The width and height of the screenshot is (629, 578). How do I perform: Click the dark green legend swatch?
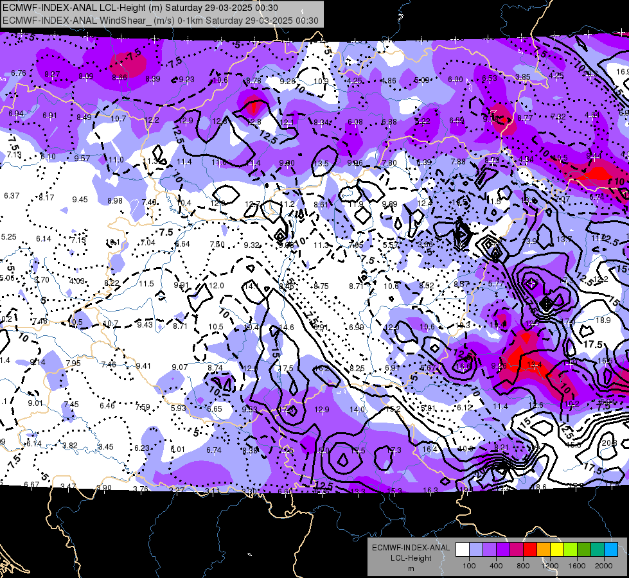[x=583, y=550]
